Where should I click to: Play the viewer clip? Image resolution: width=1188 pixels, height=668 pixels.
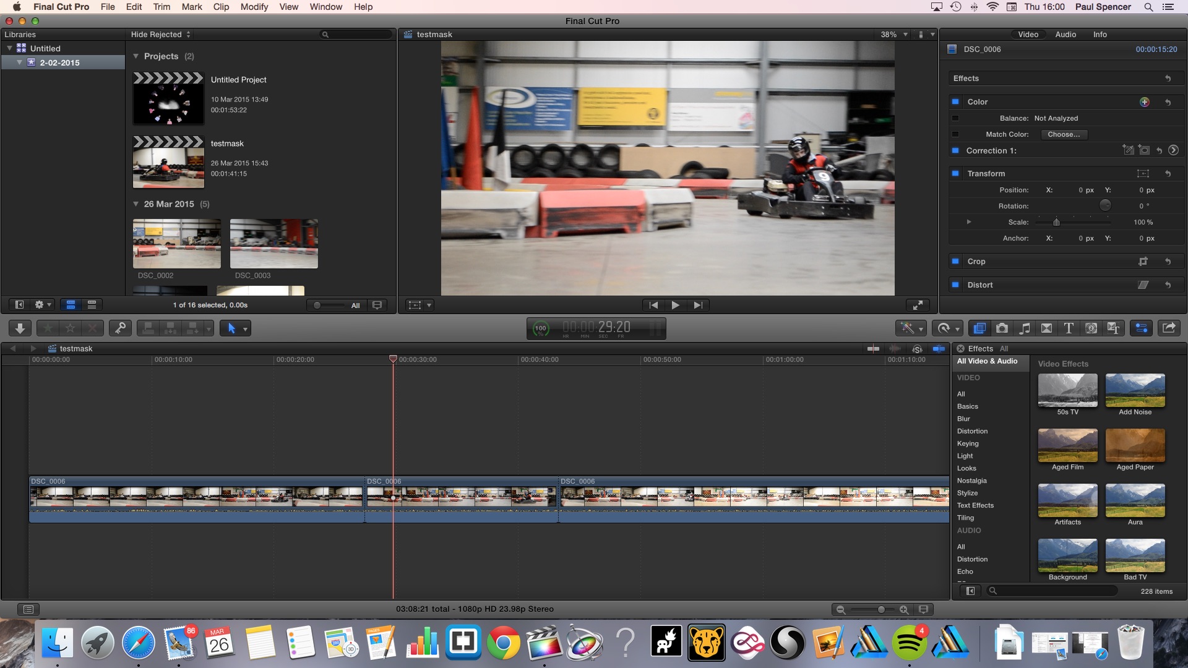click(675, 305)
